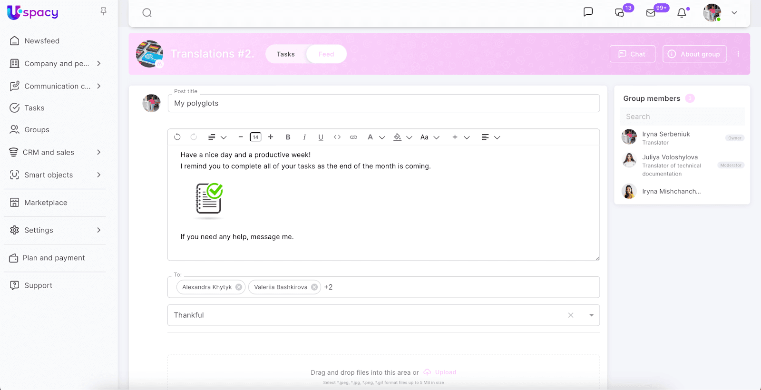This screenshot has height=390, width=761.
Task: Expand the CRM and sales menu
Action: coord(98,152)
